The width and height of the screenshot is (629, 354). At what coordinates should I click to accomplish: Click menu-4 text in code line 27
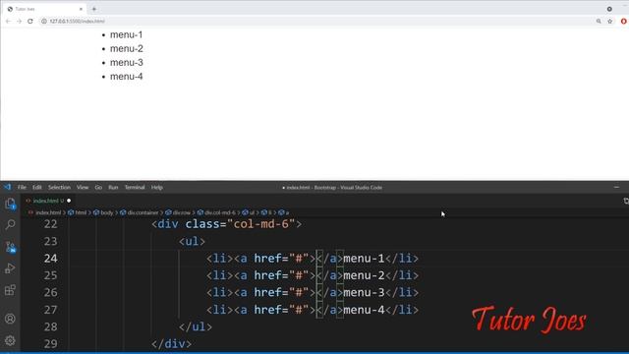pyautogui.click(x=364, y=310)
